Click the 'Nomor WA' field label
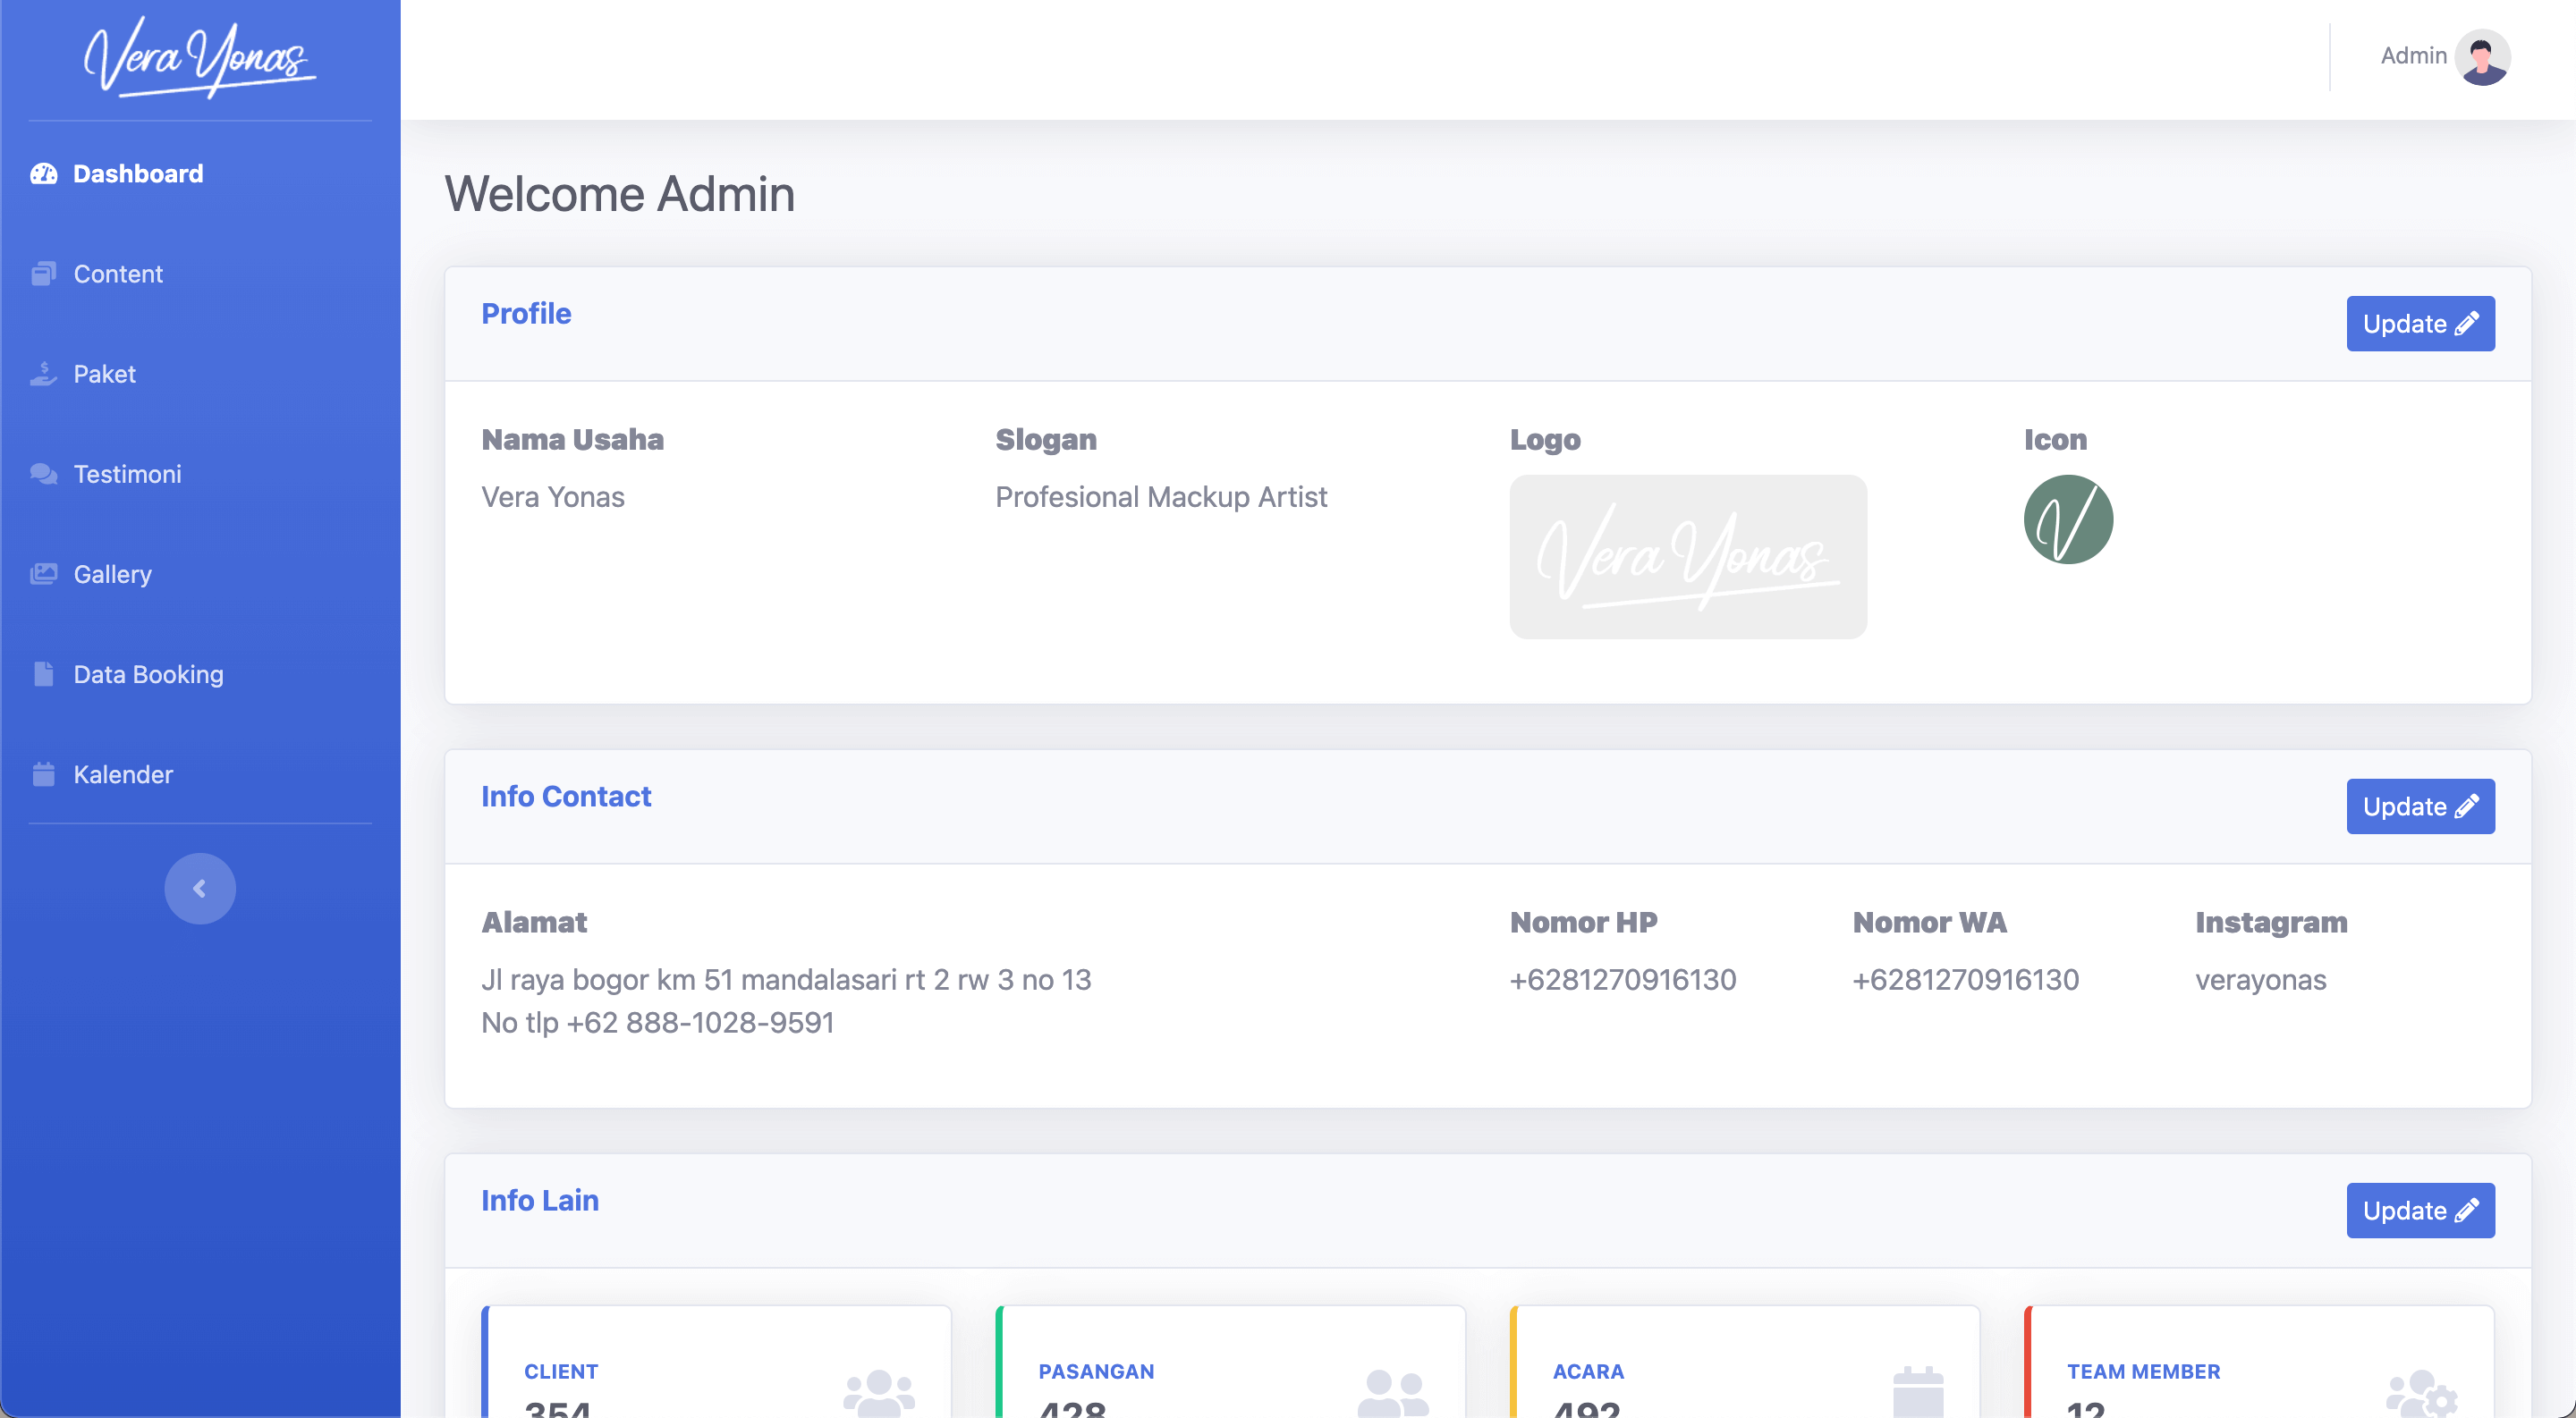This screenshot has width=2576, height=1418. point(1930,923)
